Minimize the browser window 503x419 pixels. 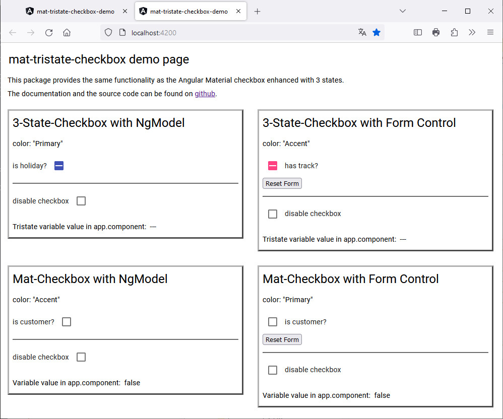(x=445, y=11)
